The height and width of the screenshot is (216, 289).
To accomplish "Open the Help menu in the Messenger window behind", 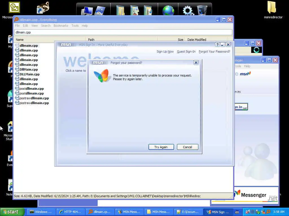I will [x=247, y=66].
